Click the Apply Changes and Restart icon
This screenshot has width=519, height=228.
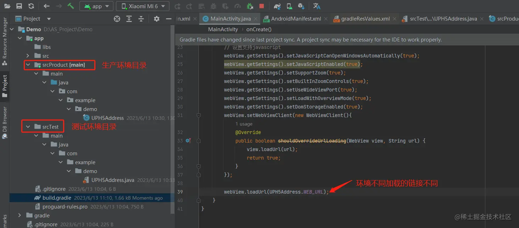[x=189, y=6]
